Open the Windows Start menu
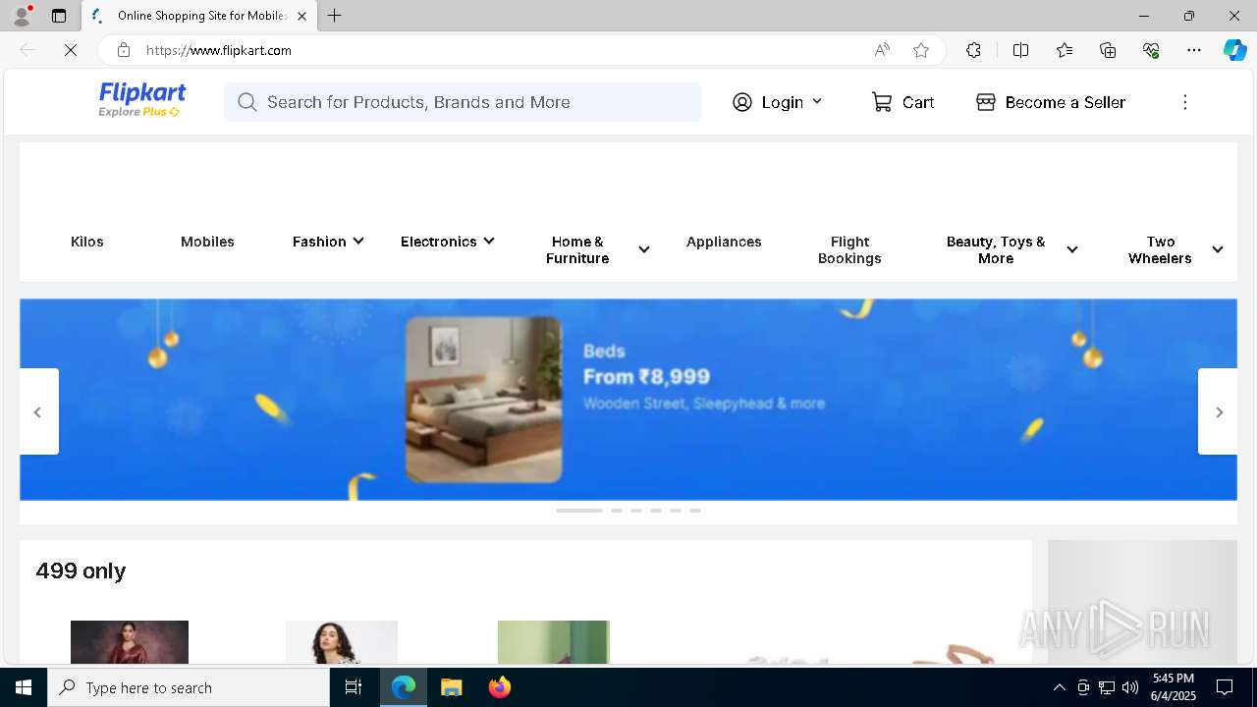 [x=24, y=687]
